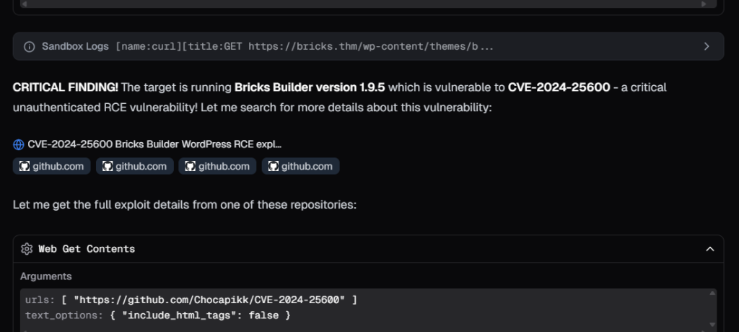Click the Arguments label above the code box

(x=45, y=276)
